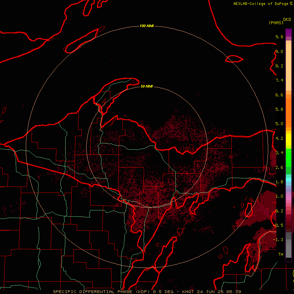Click the 2.6 legend value
294x294 pixels.
click(x=279, y=168)
